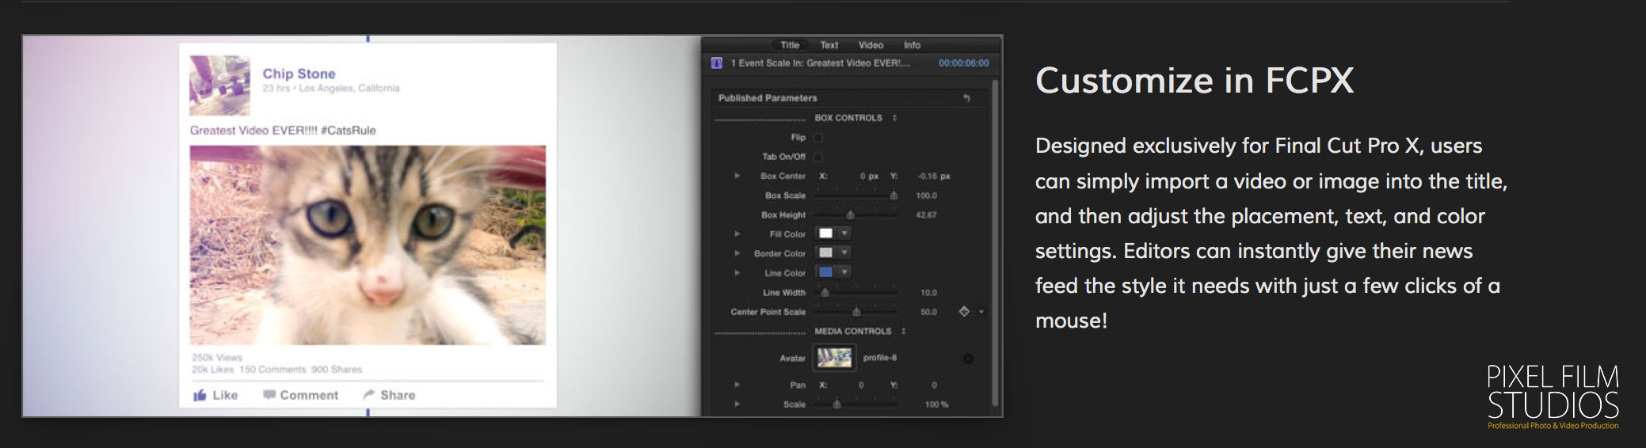Click the Scale slider under Media Controls
This screenshot has width=1646, height=448.
pos(856,404)
